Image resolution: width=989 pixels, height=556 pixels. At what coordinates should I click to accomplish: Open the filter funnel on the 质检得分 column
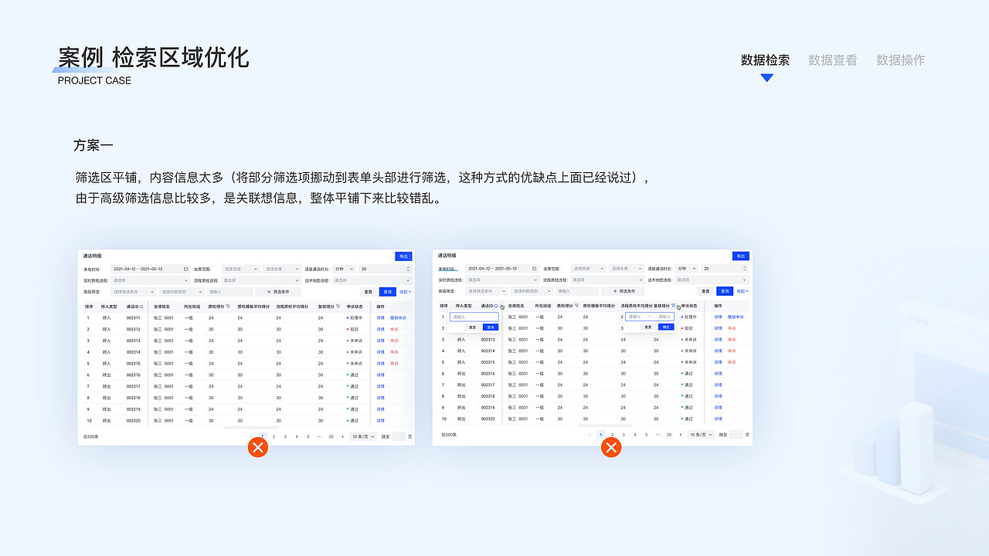coord(228,306)
